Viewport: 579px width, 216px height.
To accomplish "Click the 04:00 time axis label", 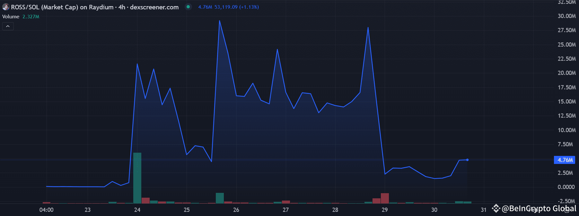I will pos(47,210).
